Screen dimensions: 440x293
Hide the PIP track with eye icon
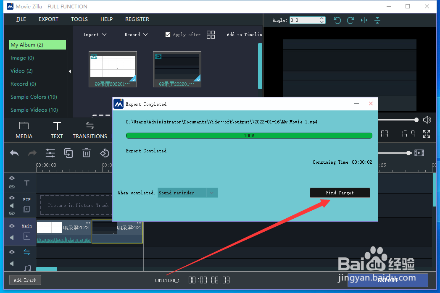12,198
